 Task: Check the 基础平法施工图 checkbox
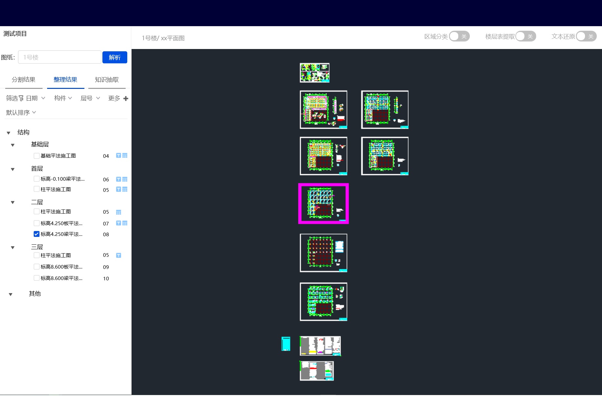pos(37,156)
